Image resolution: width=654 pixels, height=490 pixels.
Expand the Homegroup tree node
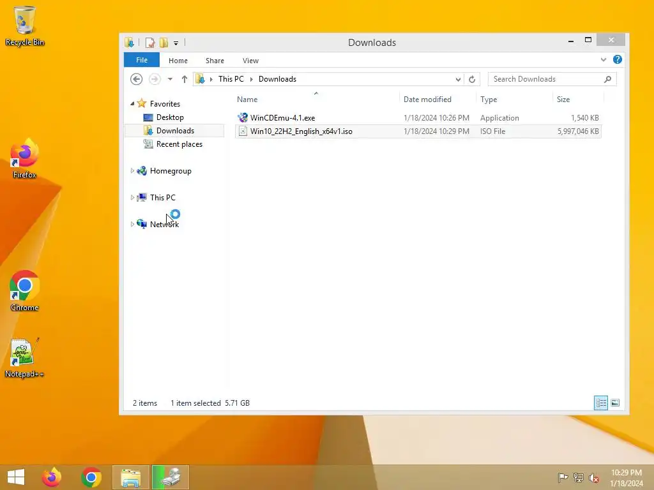[x=132, y=171]
